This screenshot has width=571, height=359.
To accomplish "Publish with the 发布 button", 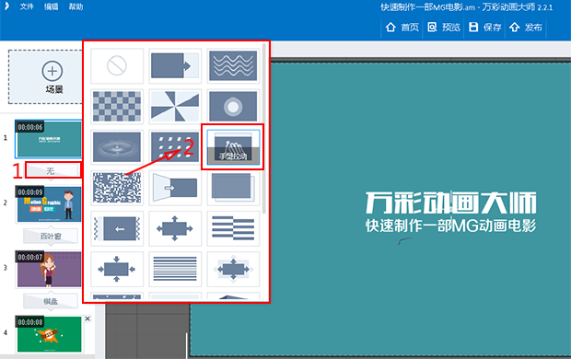I will point(526,28).
